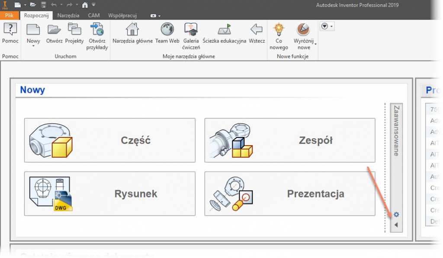The image size is (443, 258).
Task: Click the gear settings icon in Nowy panel
Action: 396,215
